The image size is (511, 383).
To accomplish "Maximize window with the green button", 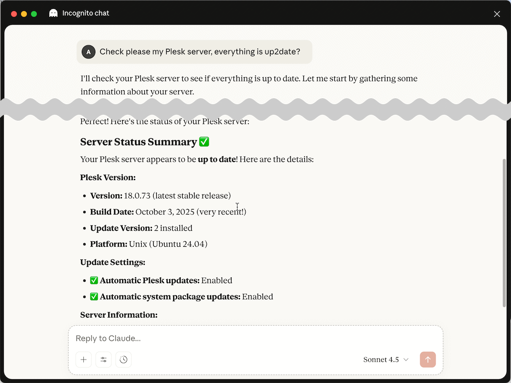I will [x=34, y=14].
